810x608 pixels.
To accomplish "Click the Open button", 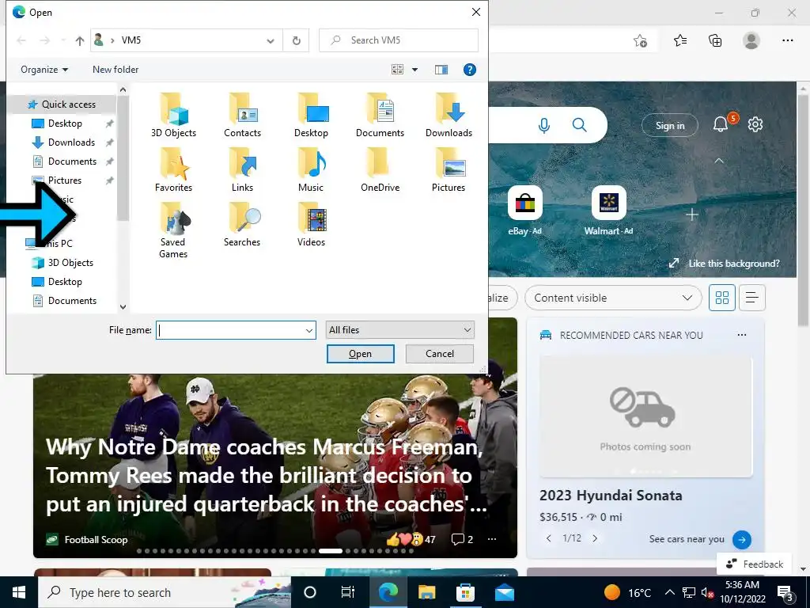I will point(360,354).
